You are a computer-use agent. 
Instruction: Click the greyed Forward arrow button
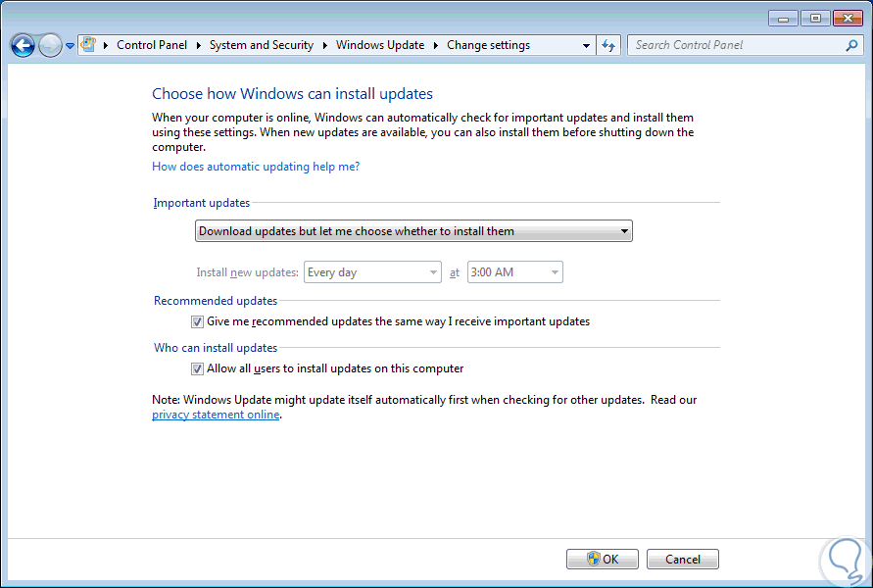click(x=50, y=45)
